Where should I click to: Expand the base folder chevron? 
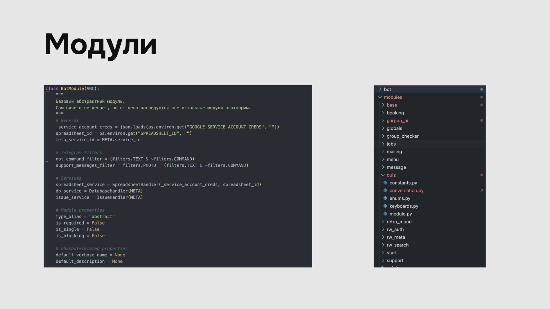[383, 105]
